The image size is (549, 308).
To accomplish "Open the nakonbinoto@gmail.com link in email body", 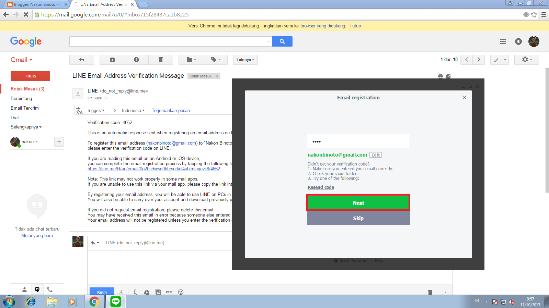I will coord(172,143).
